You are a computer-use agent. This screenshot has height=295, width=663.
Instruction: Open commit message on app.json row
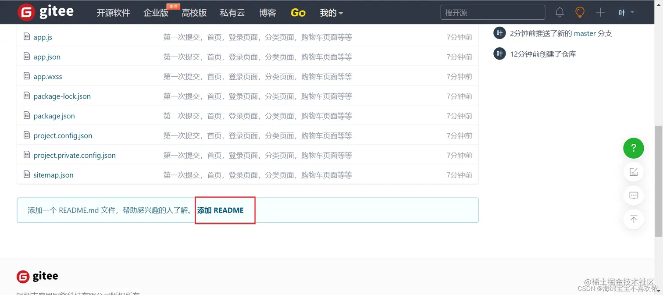pyautogui.click(x=258, y=57)
